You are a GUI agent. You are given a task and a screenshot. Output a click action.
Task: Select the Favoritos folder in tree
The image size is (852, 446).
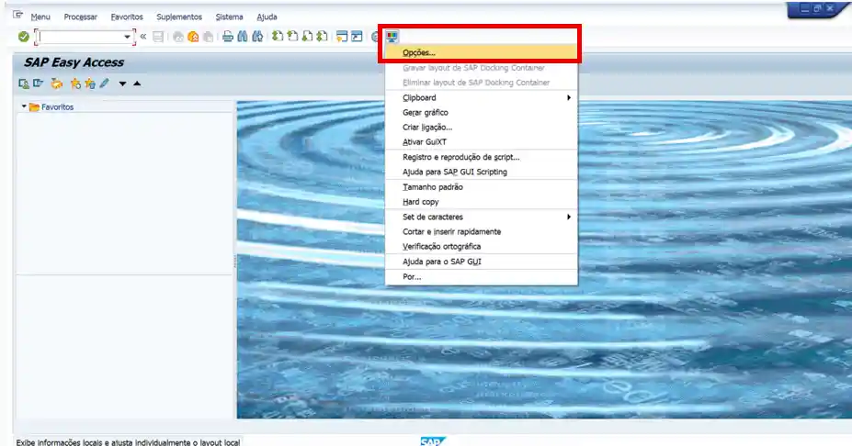pyautogui.click(x=51, y=106)
